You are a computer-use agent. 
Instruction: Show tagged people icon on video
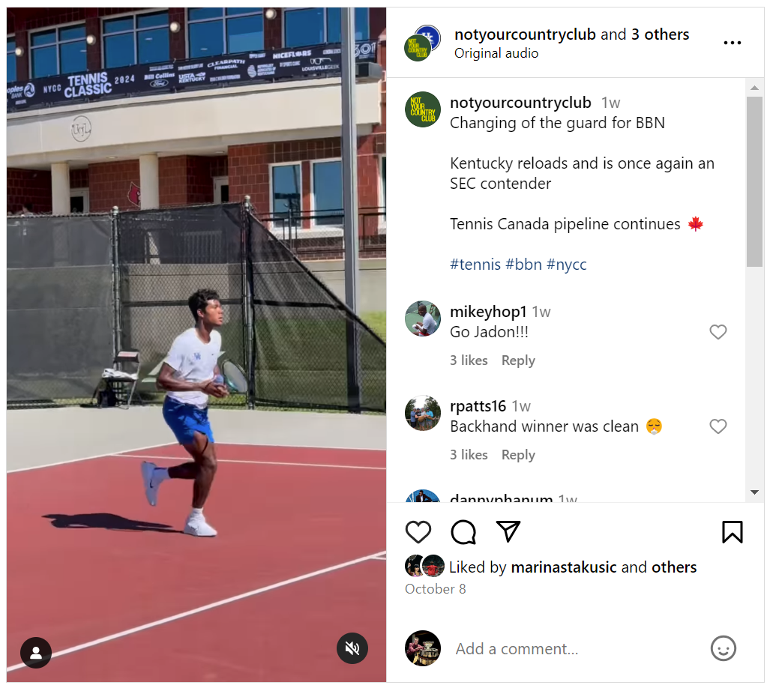click(x=36, y=653)
